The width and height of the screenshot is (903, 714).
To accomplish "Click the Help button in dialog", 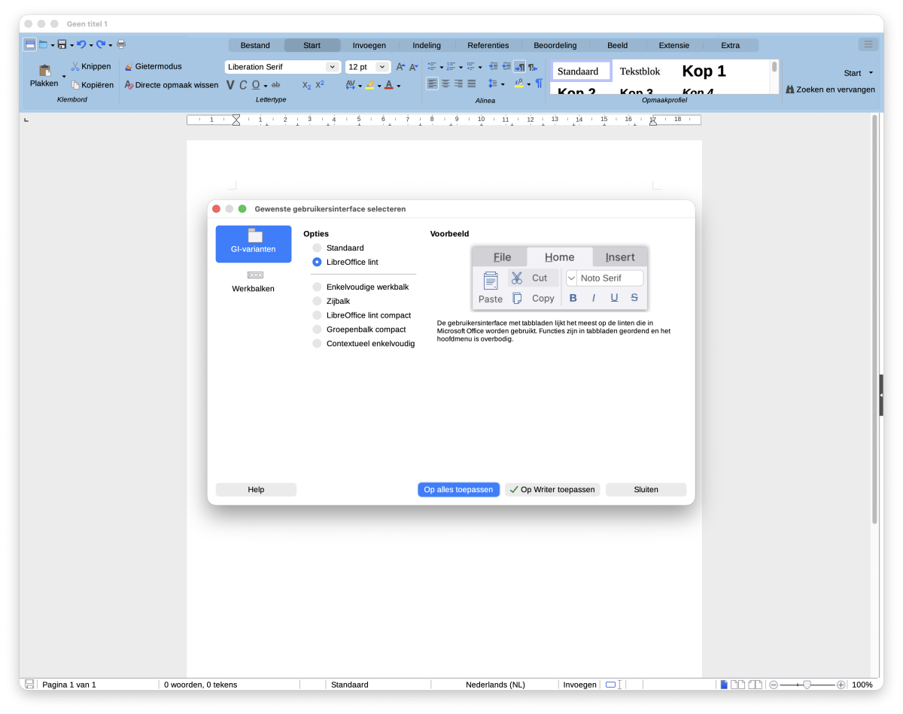I will click(x=256, y=490).
